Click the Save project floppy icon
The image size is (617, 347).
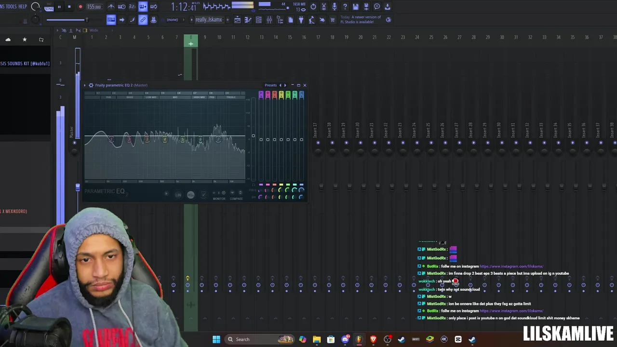coord(356,7)
